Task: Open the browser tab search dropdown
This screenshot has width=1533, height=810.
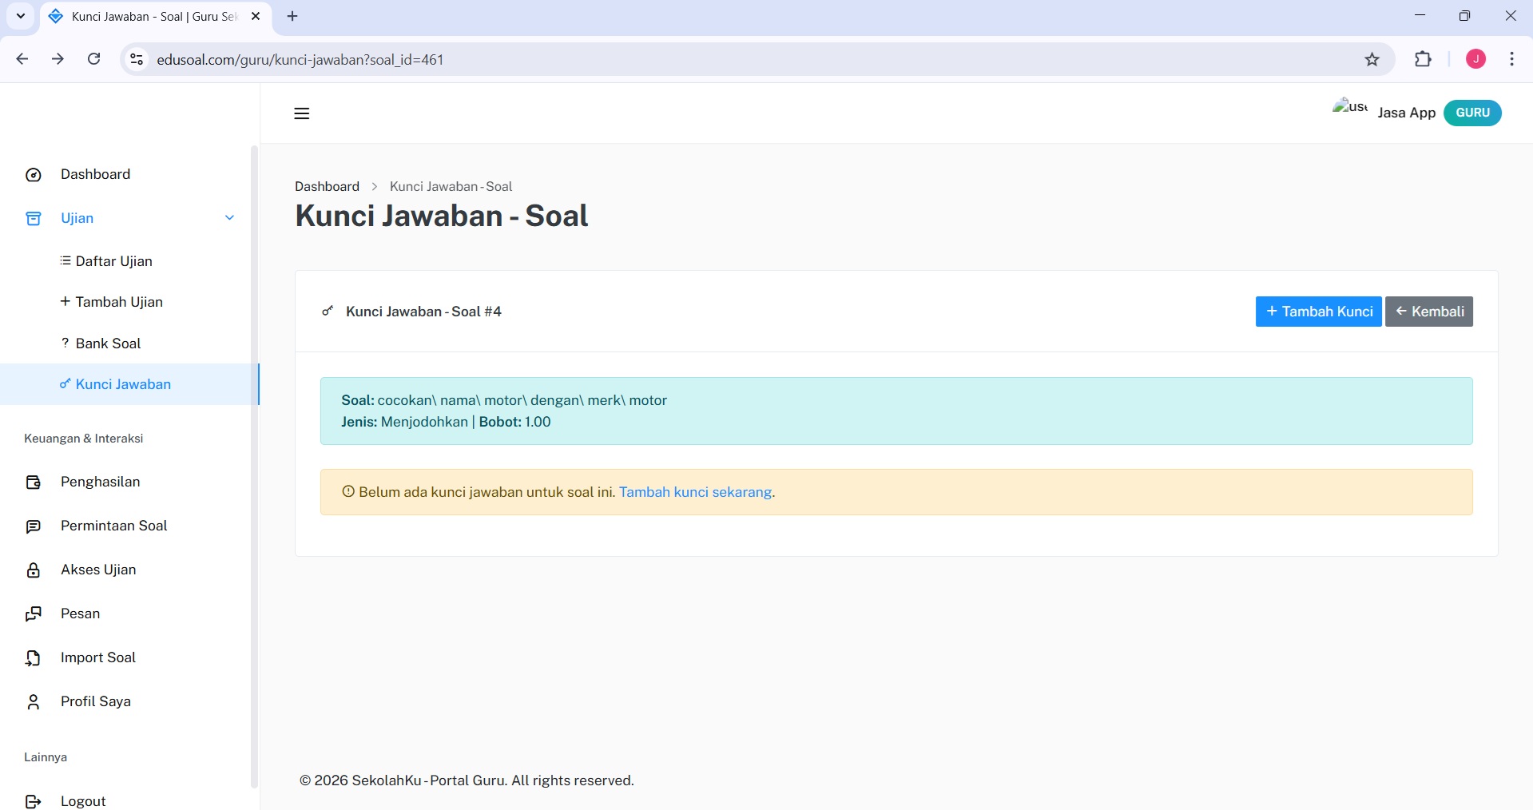Action: 21,16
